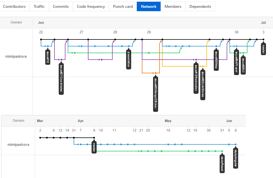
Task: Click the issue#30MongoDBUser branch label
Action: tap(156, 94)
